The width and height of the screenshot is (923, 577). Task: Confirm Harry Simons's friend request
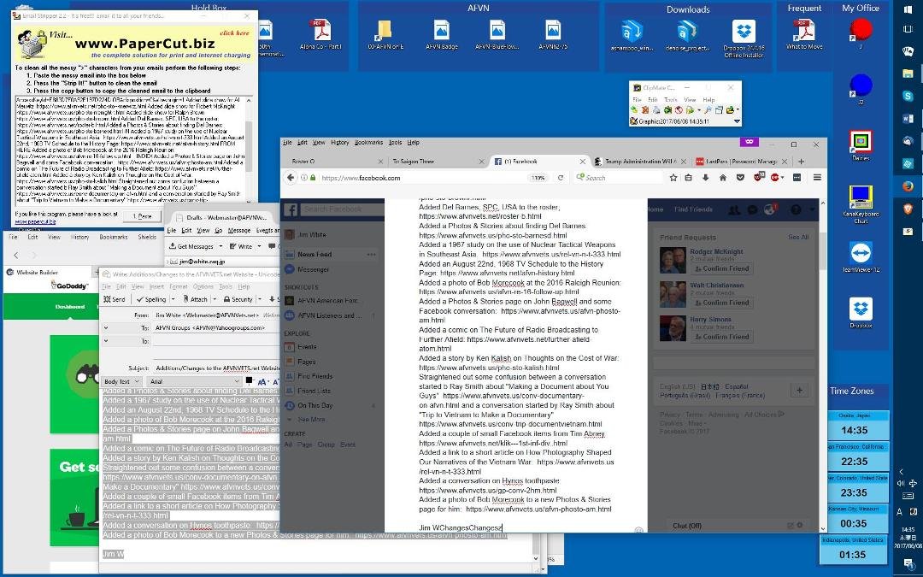coord(721,337)
